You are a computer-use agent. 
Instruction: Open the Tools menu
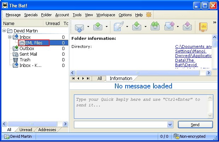77,15
